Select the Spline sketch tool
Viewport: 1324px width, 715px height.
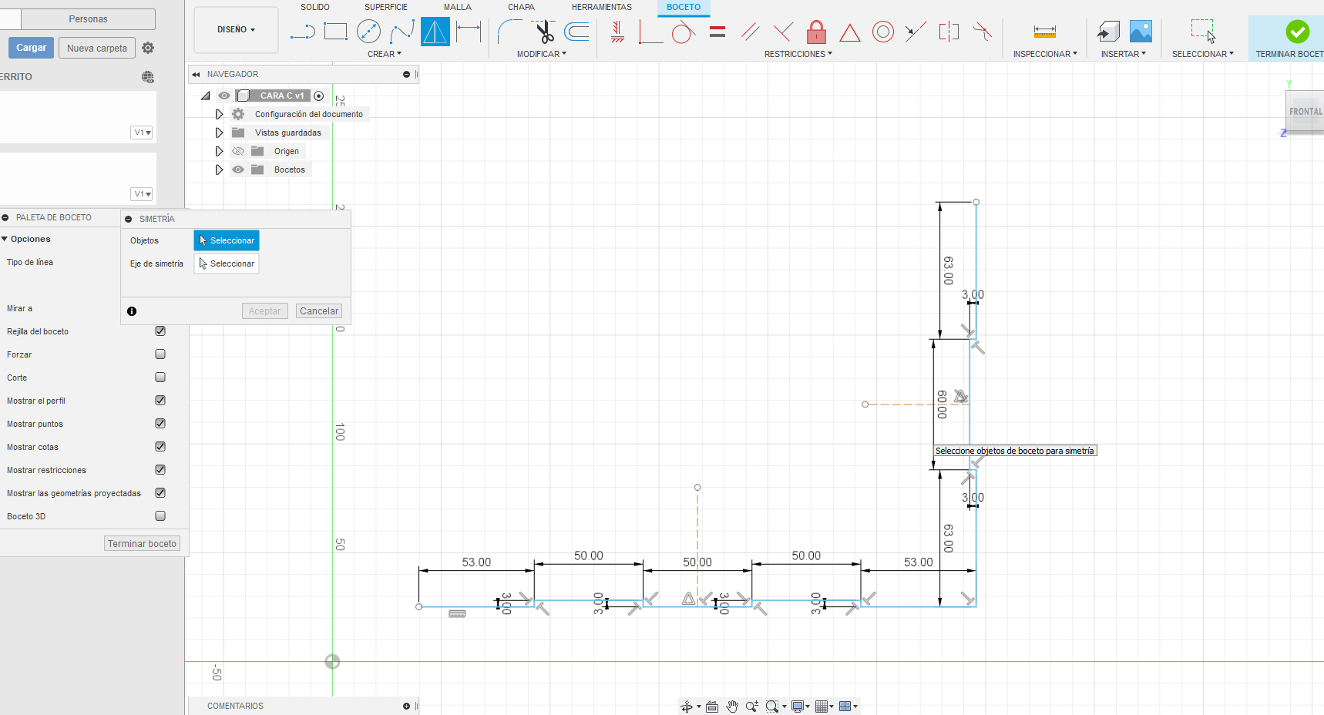coord(402,32)
